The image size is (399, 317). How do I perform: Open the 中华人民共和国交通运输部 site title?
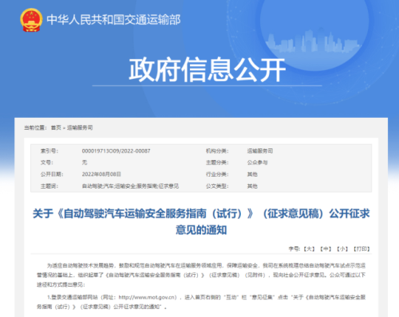coord(113,20)
